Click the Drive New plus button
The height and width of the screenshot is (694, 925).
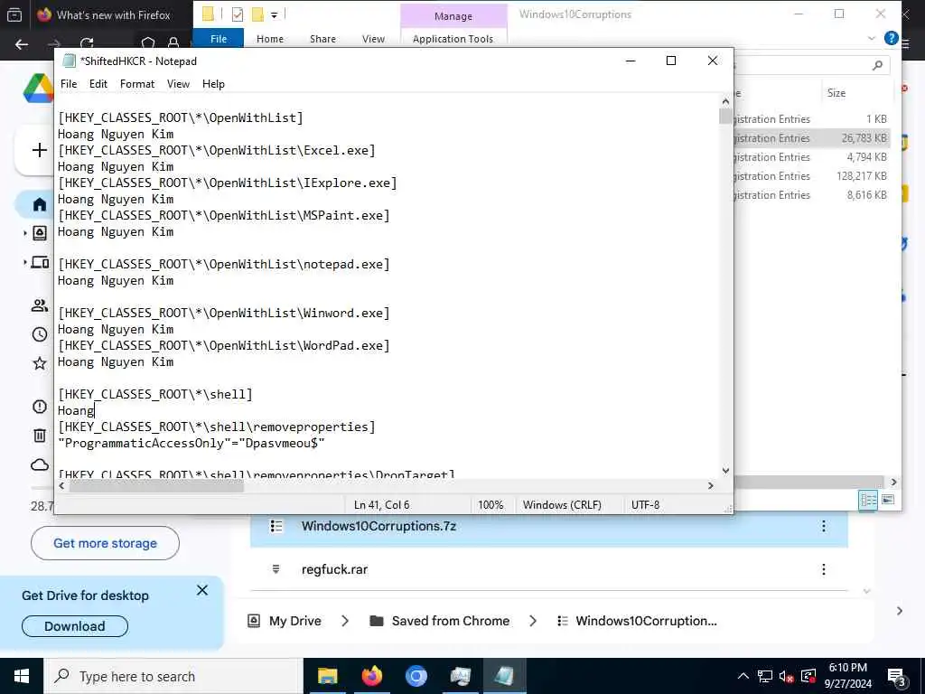tap(39, 150)
